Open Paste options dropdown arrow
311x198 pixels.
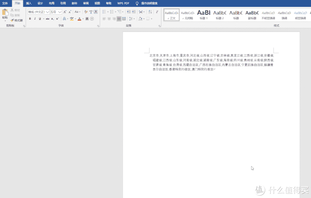5,21
